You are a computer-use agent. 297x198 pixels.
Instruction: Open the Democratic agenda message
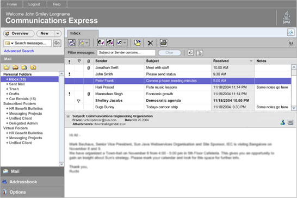163,101
